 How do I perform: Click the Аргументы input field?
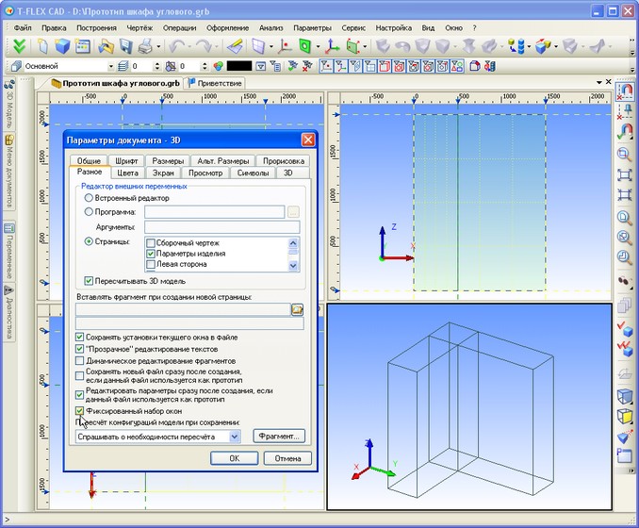click(222, 227)
